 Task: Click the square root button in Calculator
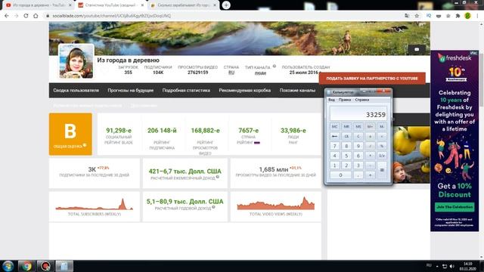(382, 136)
